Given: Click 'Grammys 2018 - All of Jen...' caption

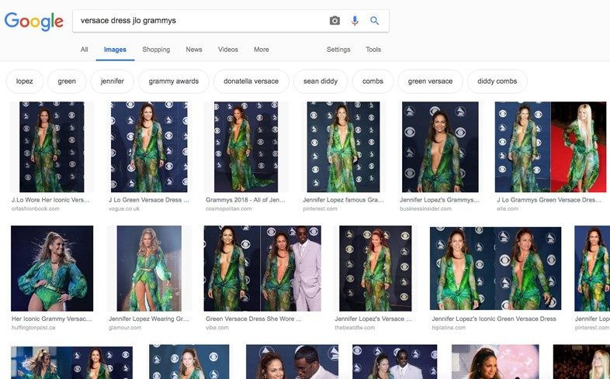Looking at the screenshot, I should pos(245,200).
